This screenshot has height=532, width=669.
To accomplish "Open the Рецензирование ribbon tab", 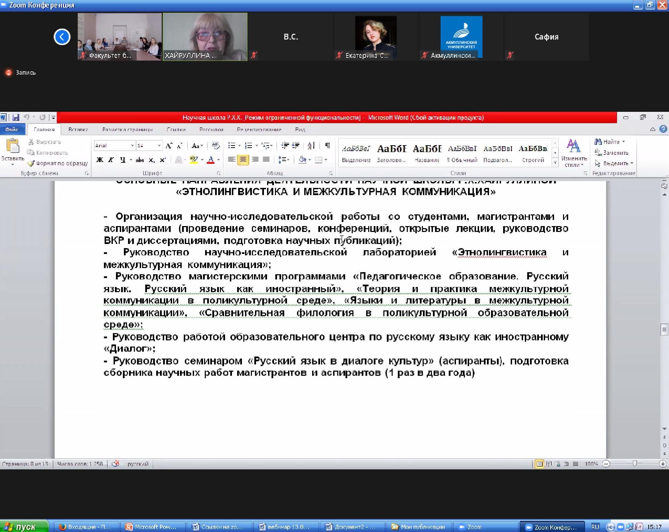I will (259, 129).
